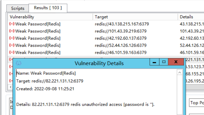
Task: Click scroll-up arrow in details pane
Action: 180,73
